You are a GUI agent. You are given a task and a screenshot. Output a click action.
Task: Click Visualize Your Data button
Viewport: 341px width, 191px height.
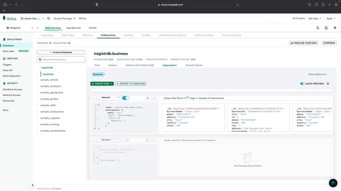pos(304,43)
